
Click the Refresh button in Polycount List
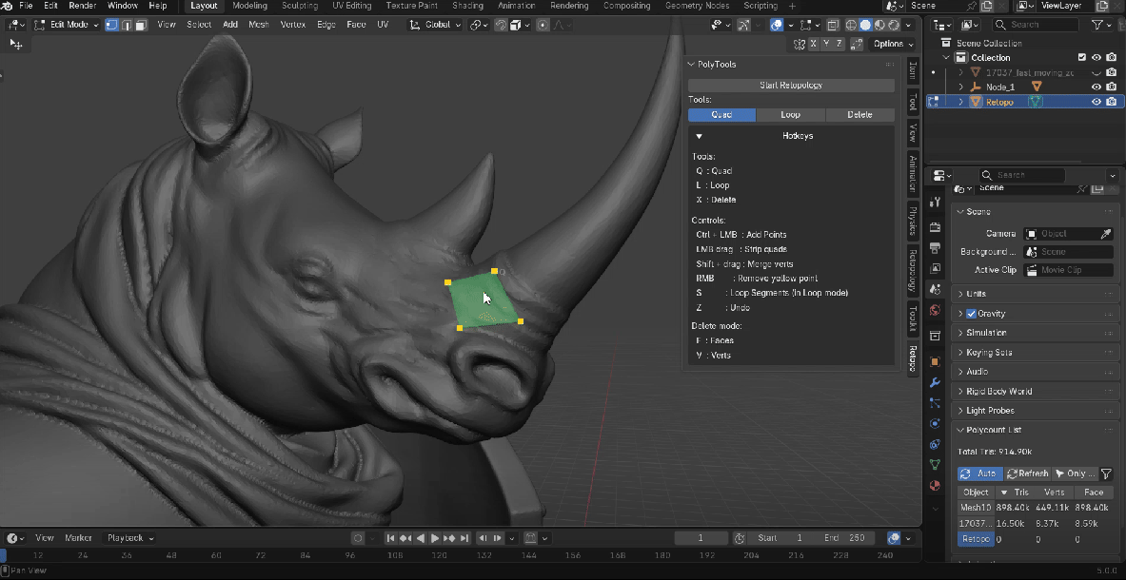1027,474
